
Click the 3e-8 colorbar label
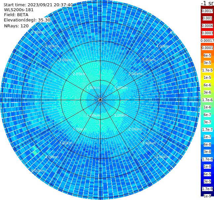[207, 152]
